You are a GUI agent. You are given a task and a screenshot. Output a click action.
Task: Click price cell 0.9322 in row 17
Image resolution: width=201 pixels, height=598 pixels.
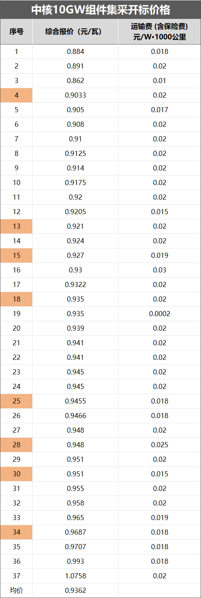coord(76,285)
